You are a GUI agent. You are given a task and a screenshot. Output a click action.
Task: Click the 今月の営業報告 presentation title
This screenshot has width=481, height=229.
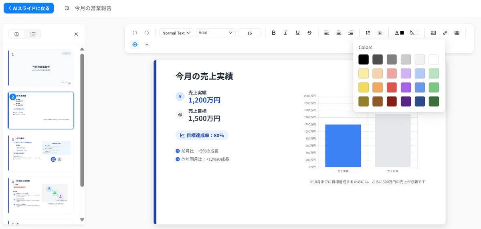point(93,8)
